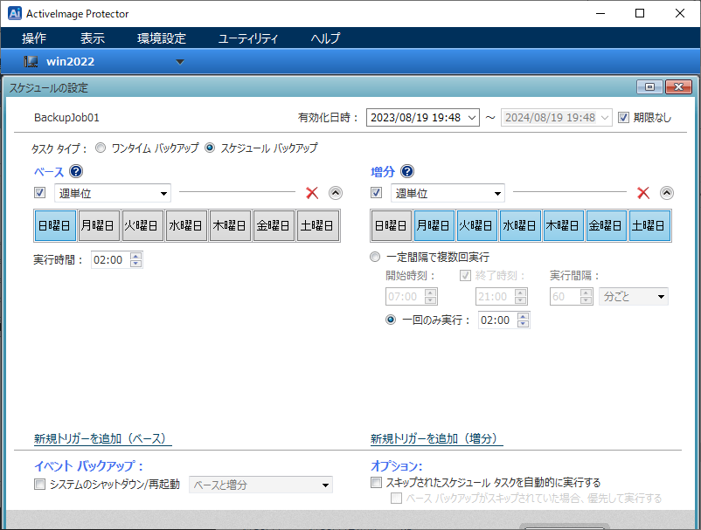The height and width of the screenshot is (530, 701).
Task: Delete the base trigger with the red X
Action: [312, 193]
